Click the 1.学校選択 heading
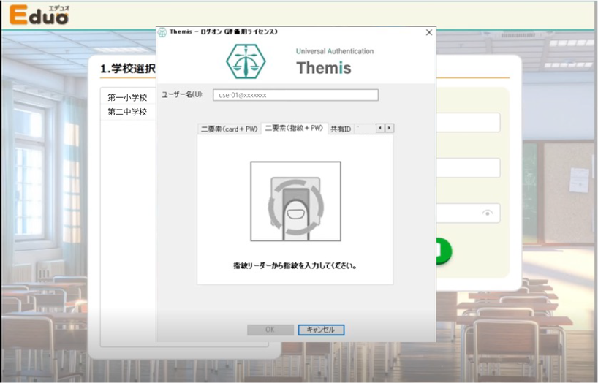Image resolution: width=598 pixels, height=383 pixels. [128, 69]
